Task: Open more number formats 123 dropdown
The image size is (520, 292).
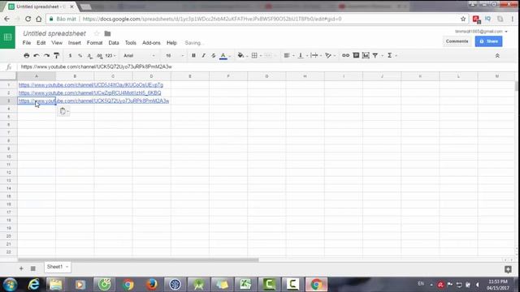Action: (x=110, y=56)
